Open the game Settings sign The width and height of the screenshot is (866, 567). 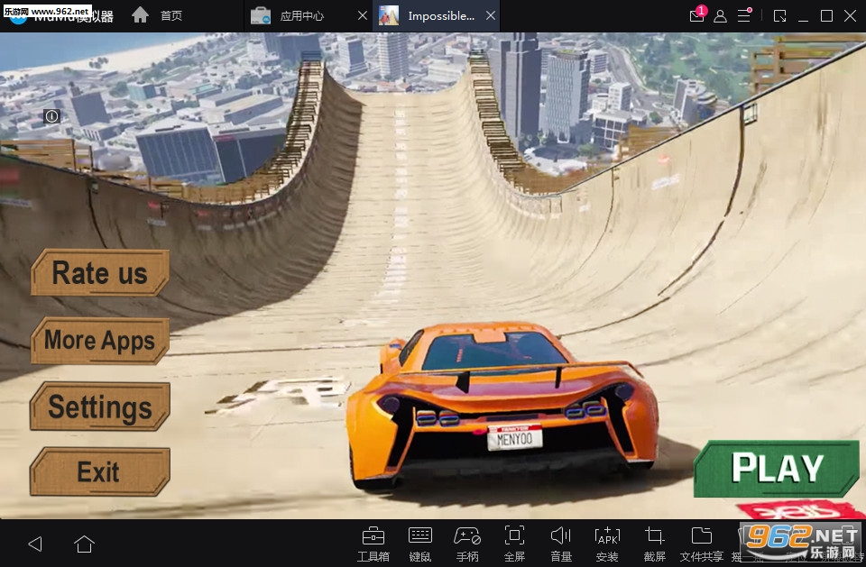click(99, 407)
